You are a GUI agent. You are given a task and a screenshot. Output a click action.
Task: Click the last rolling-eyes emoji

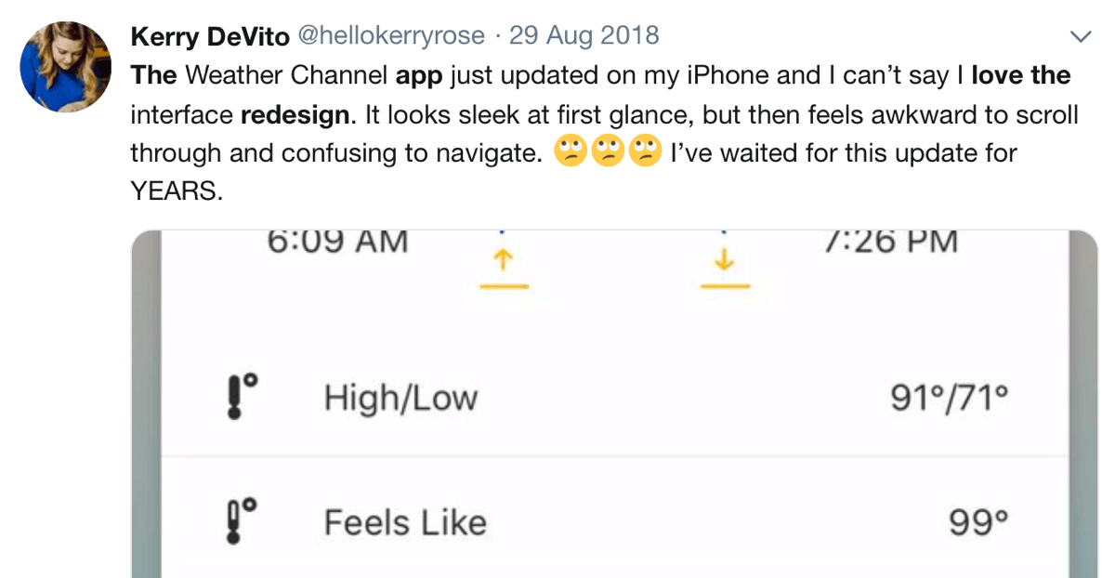pos(644,151)
